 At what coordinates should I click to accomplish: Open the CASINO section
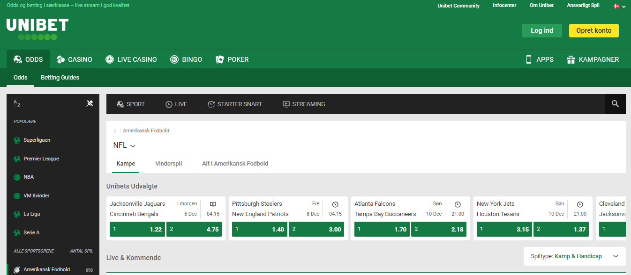[74, 59]
